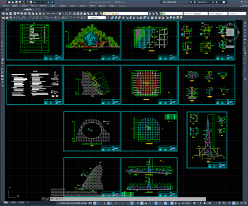
Task: Expand the signed-in user account dropdown
Action: (211, 2)
